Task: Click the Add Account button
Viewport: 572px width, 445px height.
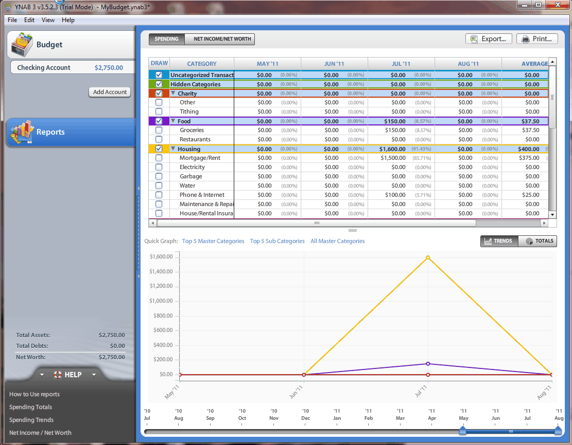Action: click(x=110, y=92)
